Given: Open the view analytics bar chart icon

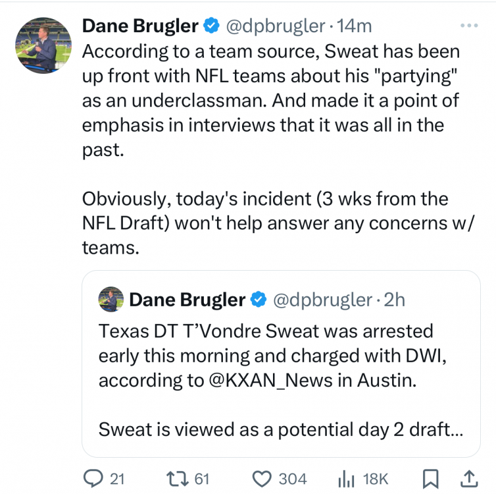Looking at the screenshot, I should (x=346, y=478).
